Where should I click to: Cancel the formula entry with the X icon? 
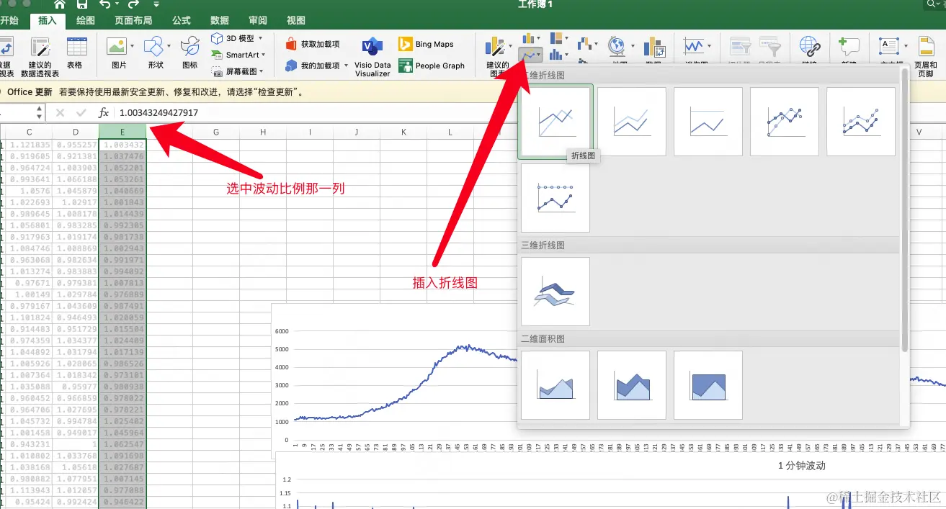tap(60, 112)
